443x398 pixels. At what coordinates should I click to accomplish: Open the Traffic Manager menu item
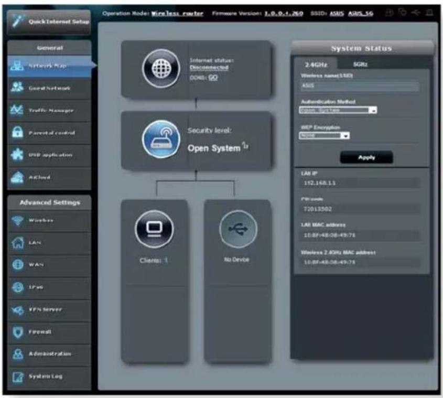coord(49,111)
